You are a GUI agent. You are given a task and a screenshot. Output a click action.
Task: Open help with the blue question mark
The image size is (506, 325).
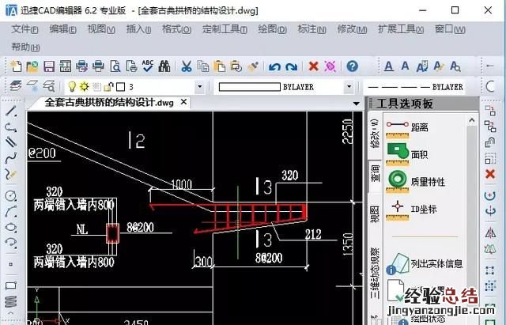point(353,66)
